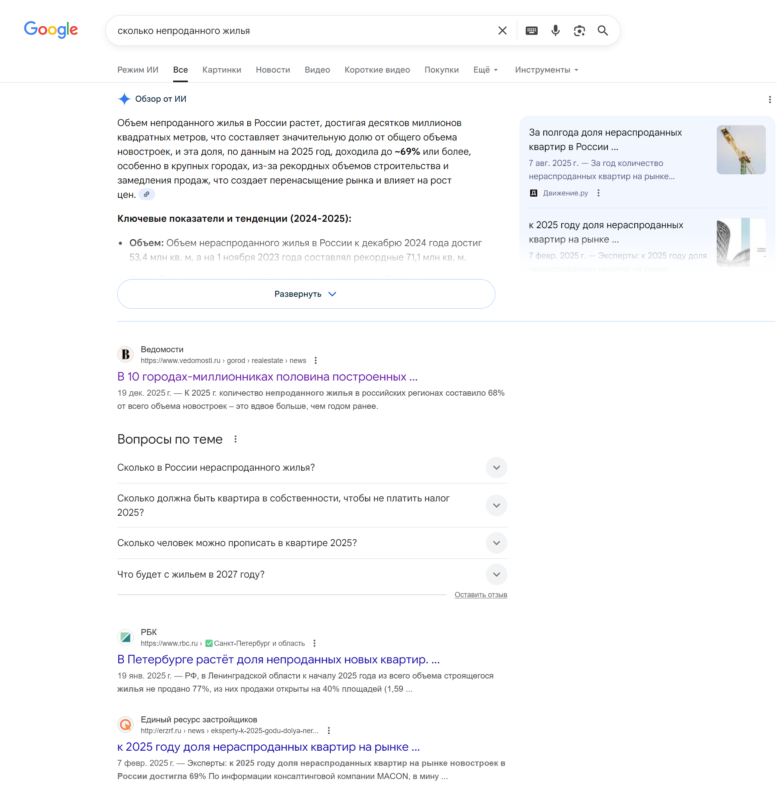Expand question about нераспроданного жилья в России
The image size is (777, 789).
312,467
